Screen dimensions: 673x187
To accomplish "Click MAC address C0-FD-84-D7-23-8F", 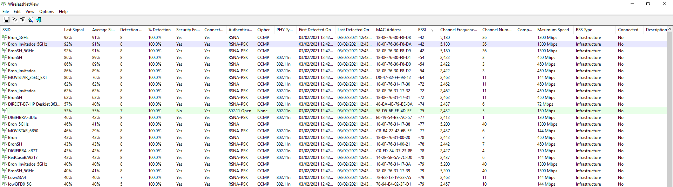I will pyautogui.click(x=394, y=151).
